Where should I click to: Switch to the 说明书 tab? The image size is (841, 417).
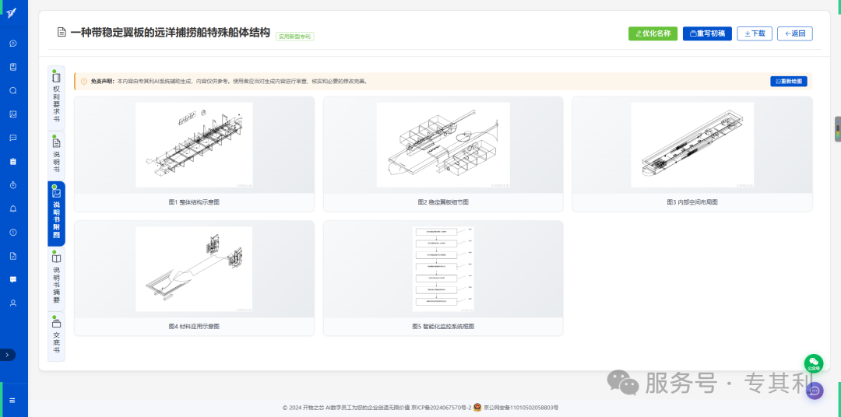click(x=56, y=156)
